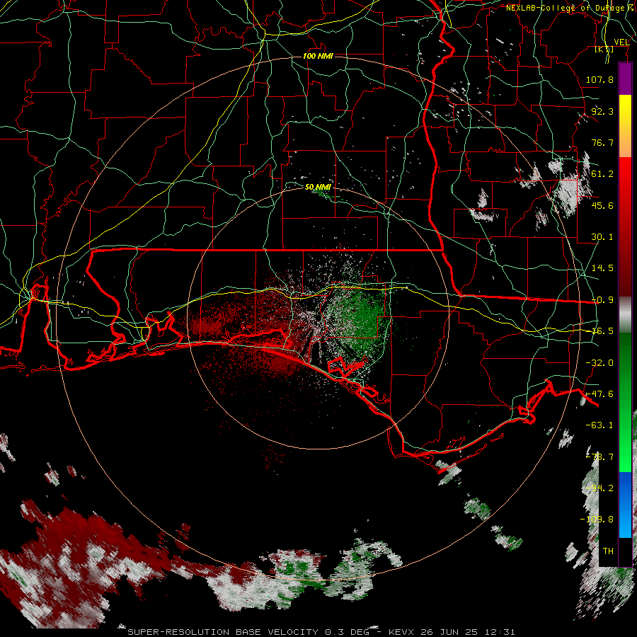Click the 12:31 time in the caption
Screen dimensions: 637x637
tap(502, 632)
